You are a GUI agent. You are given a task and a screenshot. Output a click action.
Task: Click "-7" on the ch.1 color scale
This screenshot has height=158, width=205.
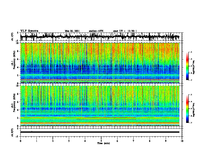pos(191,80)
